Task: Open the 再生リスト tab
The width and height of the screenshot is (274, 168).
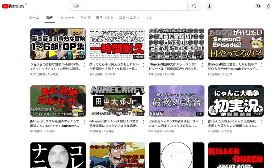Action: point(105,17)
